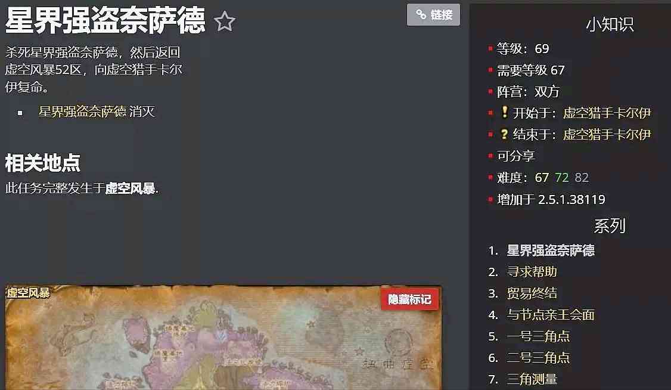The width and height of the screenshot is (671, 390).
Task: Toggle the 隐藏标记 map markers button
Action: [x=409, y=299]
